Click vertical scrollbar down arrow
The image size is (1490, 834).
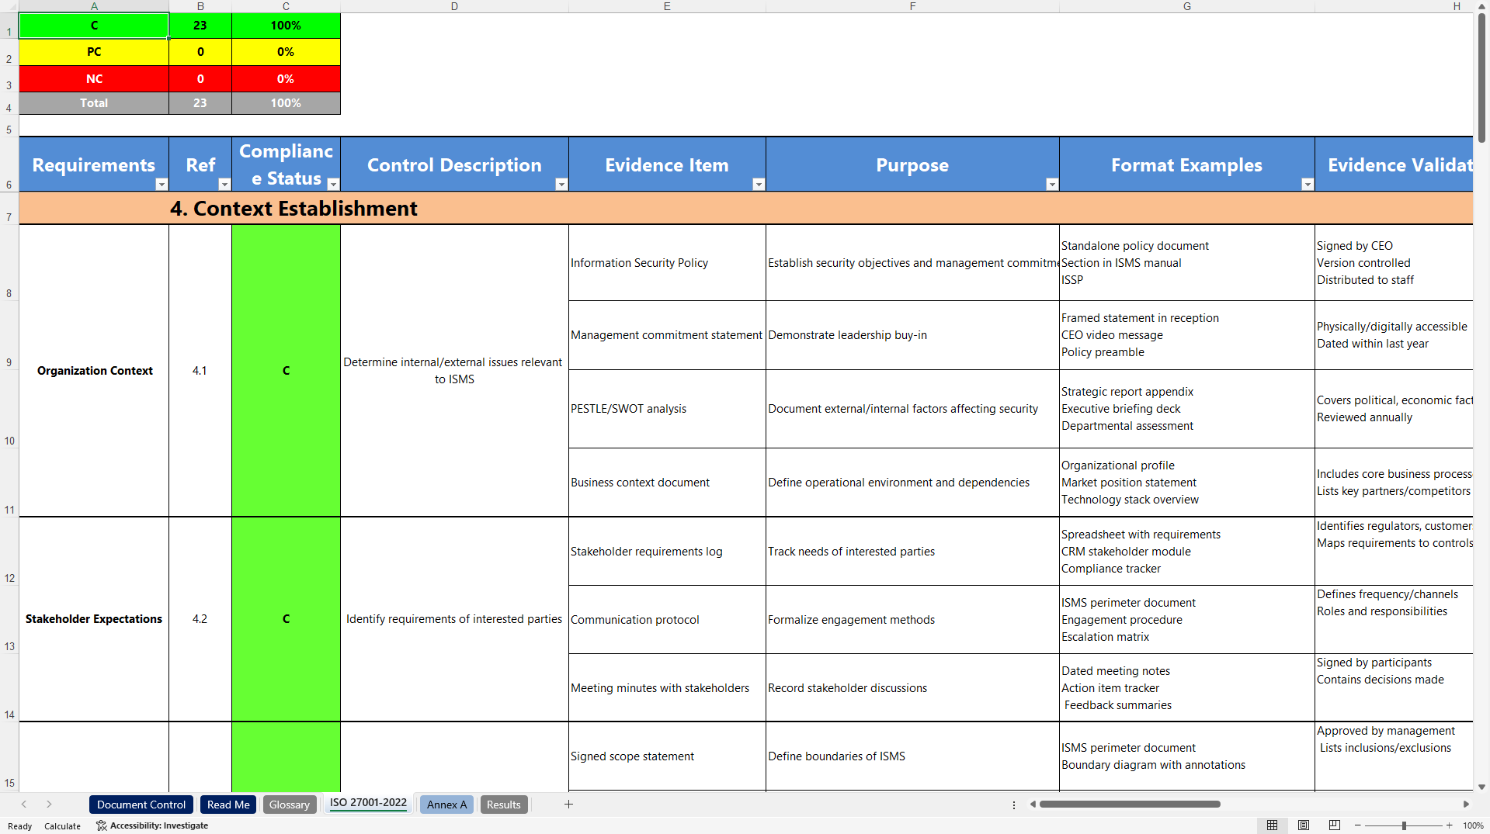pyautogui.click(x=1481, y=787)
